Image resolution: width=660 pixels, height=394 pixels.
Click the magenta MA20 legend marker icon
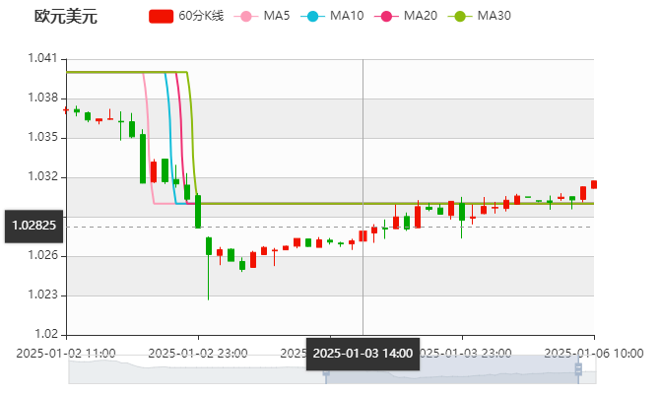387,16
